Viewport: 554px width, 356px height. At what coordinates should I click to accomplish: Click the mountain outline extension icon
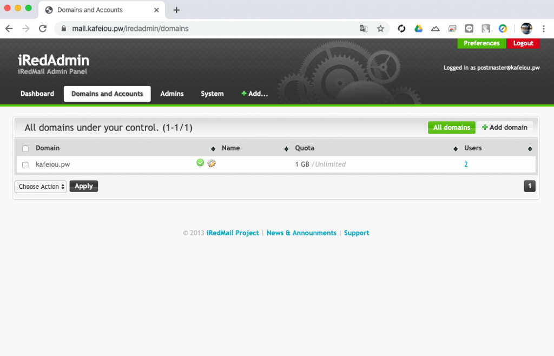coord(436,29)
